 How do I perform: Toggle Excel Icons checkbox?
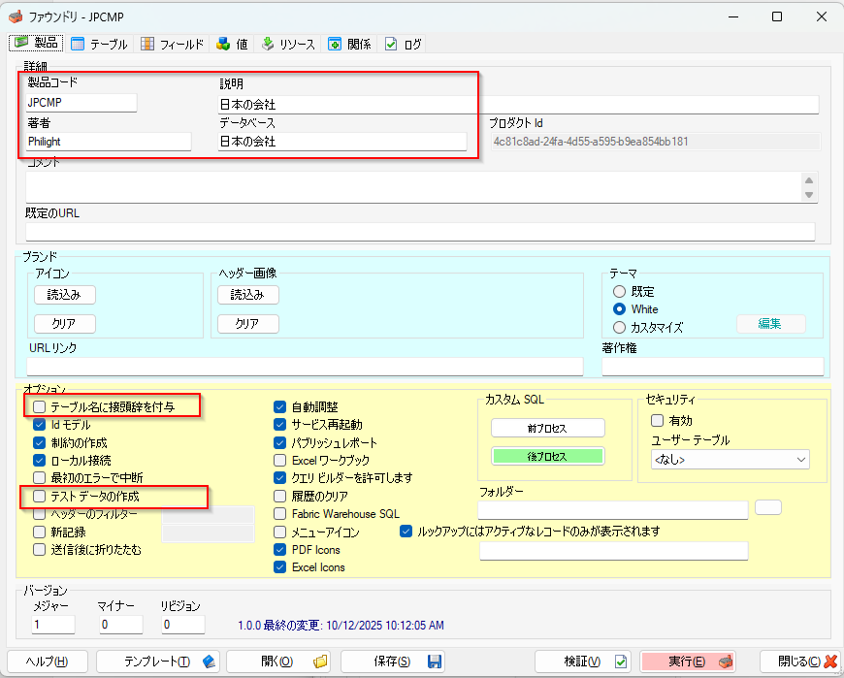tap(280, 567)
